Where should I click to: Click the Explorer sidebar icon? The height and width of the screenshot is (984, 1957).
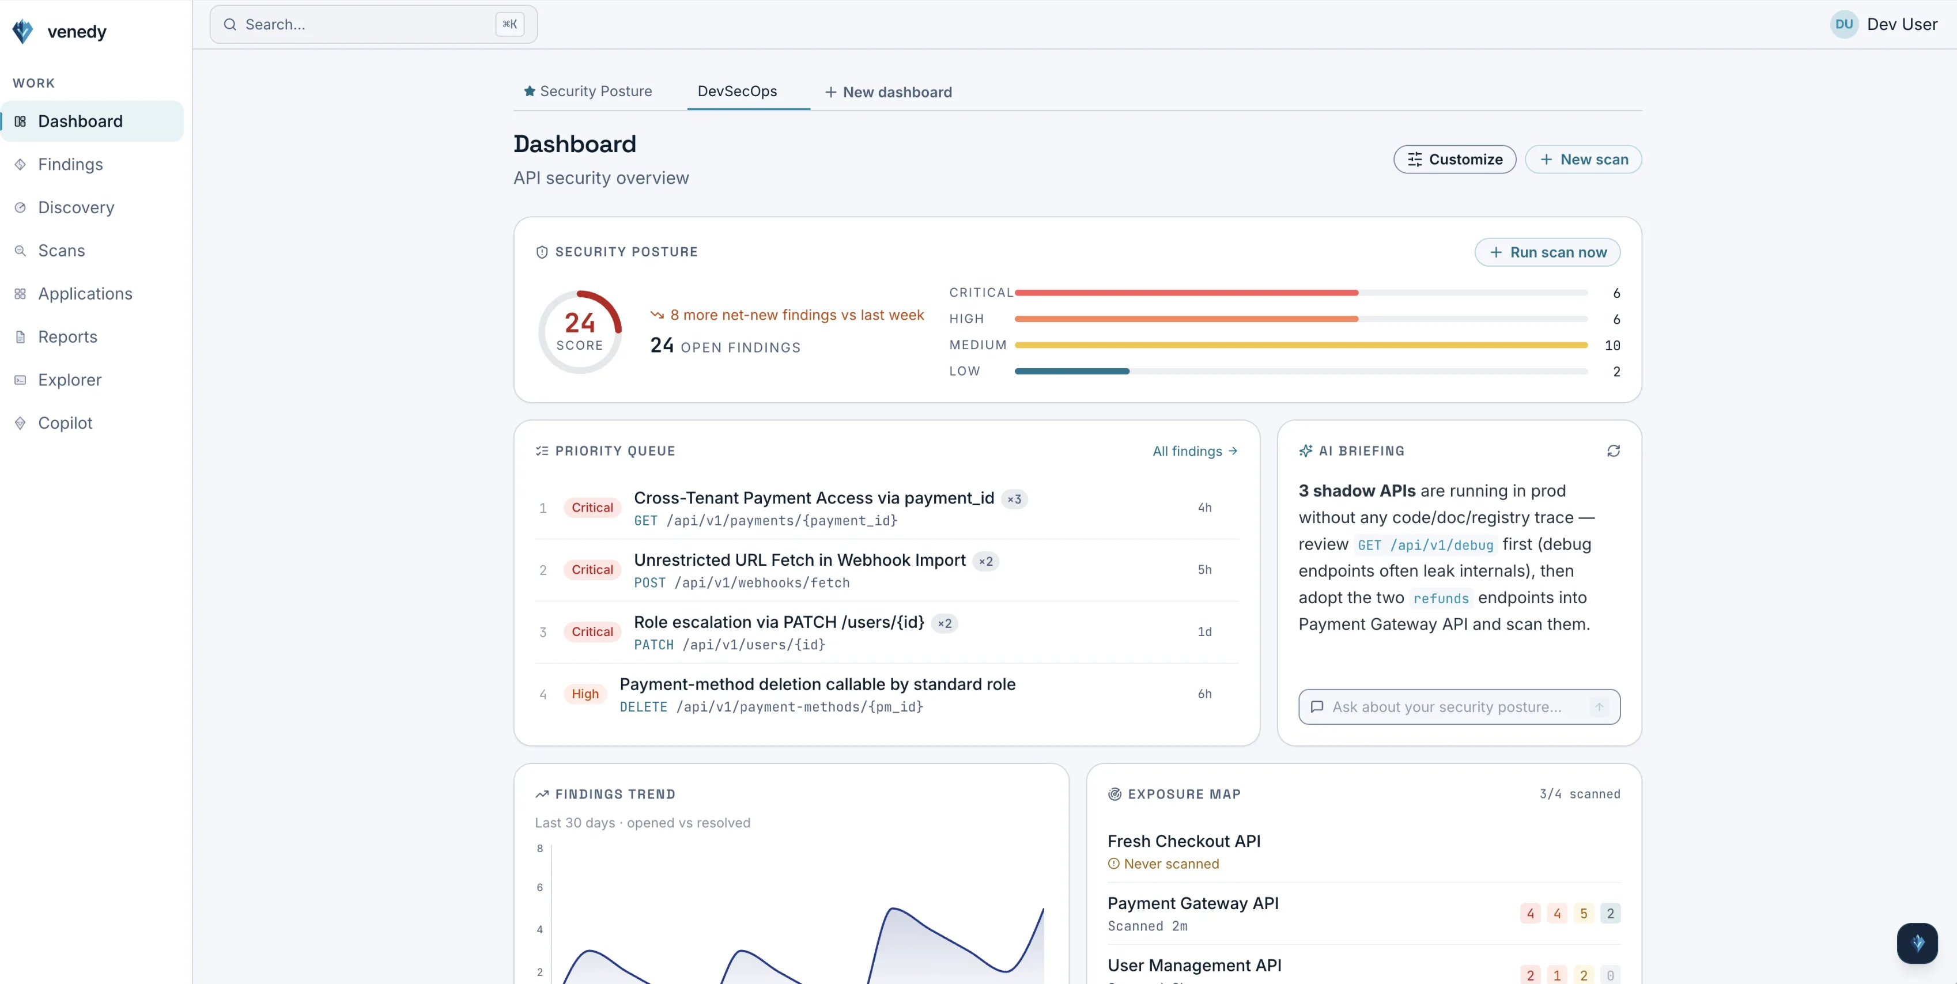coord(21,380)
